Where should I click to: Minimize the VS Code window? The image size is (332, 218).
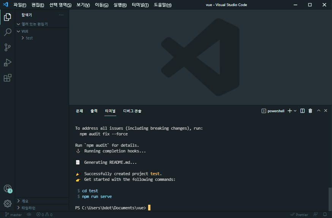tap(296, 5)
